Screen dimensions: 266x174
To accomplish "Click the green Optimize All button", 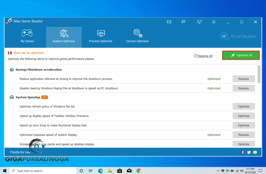I will point(241,55).
